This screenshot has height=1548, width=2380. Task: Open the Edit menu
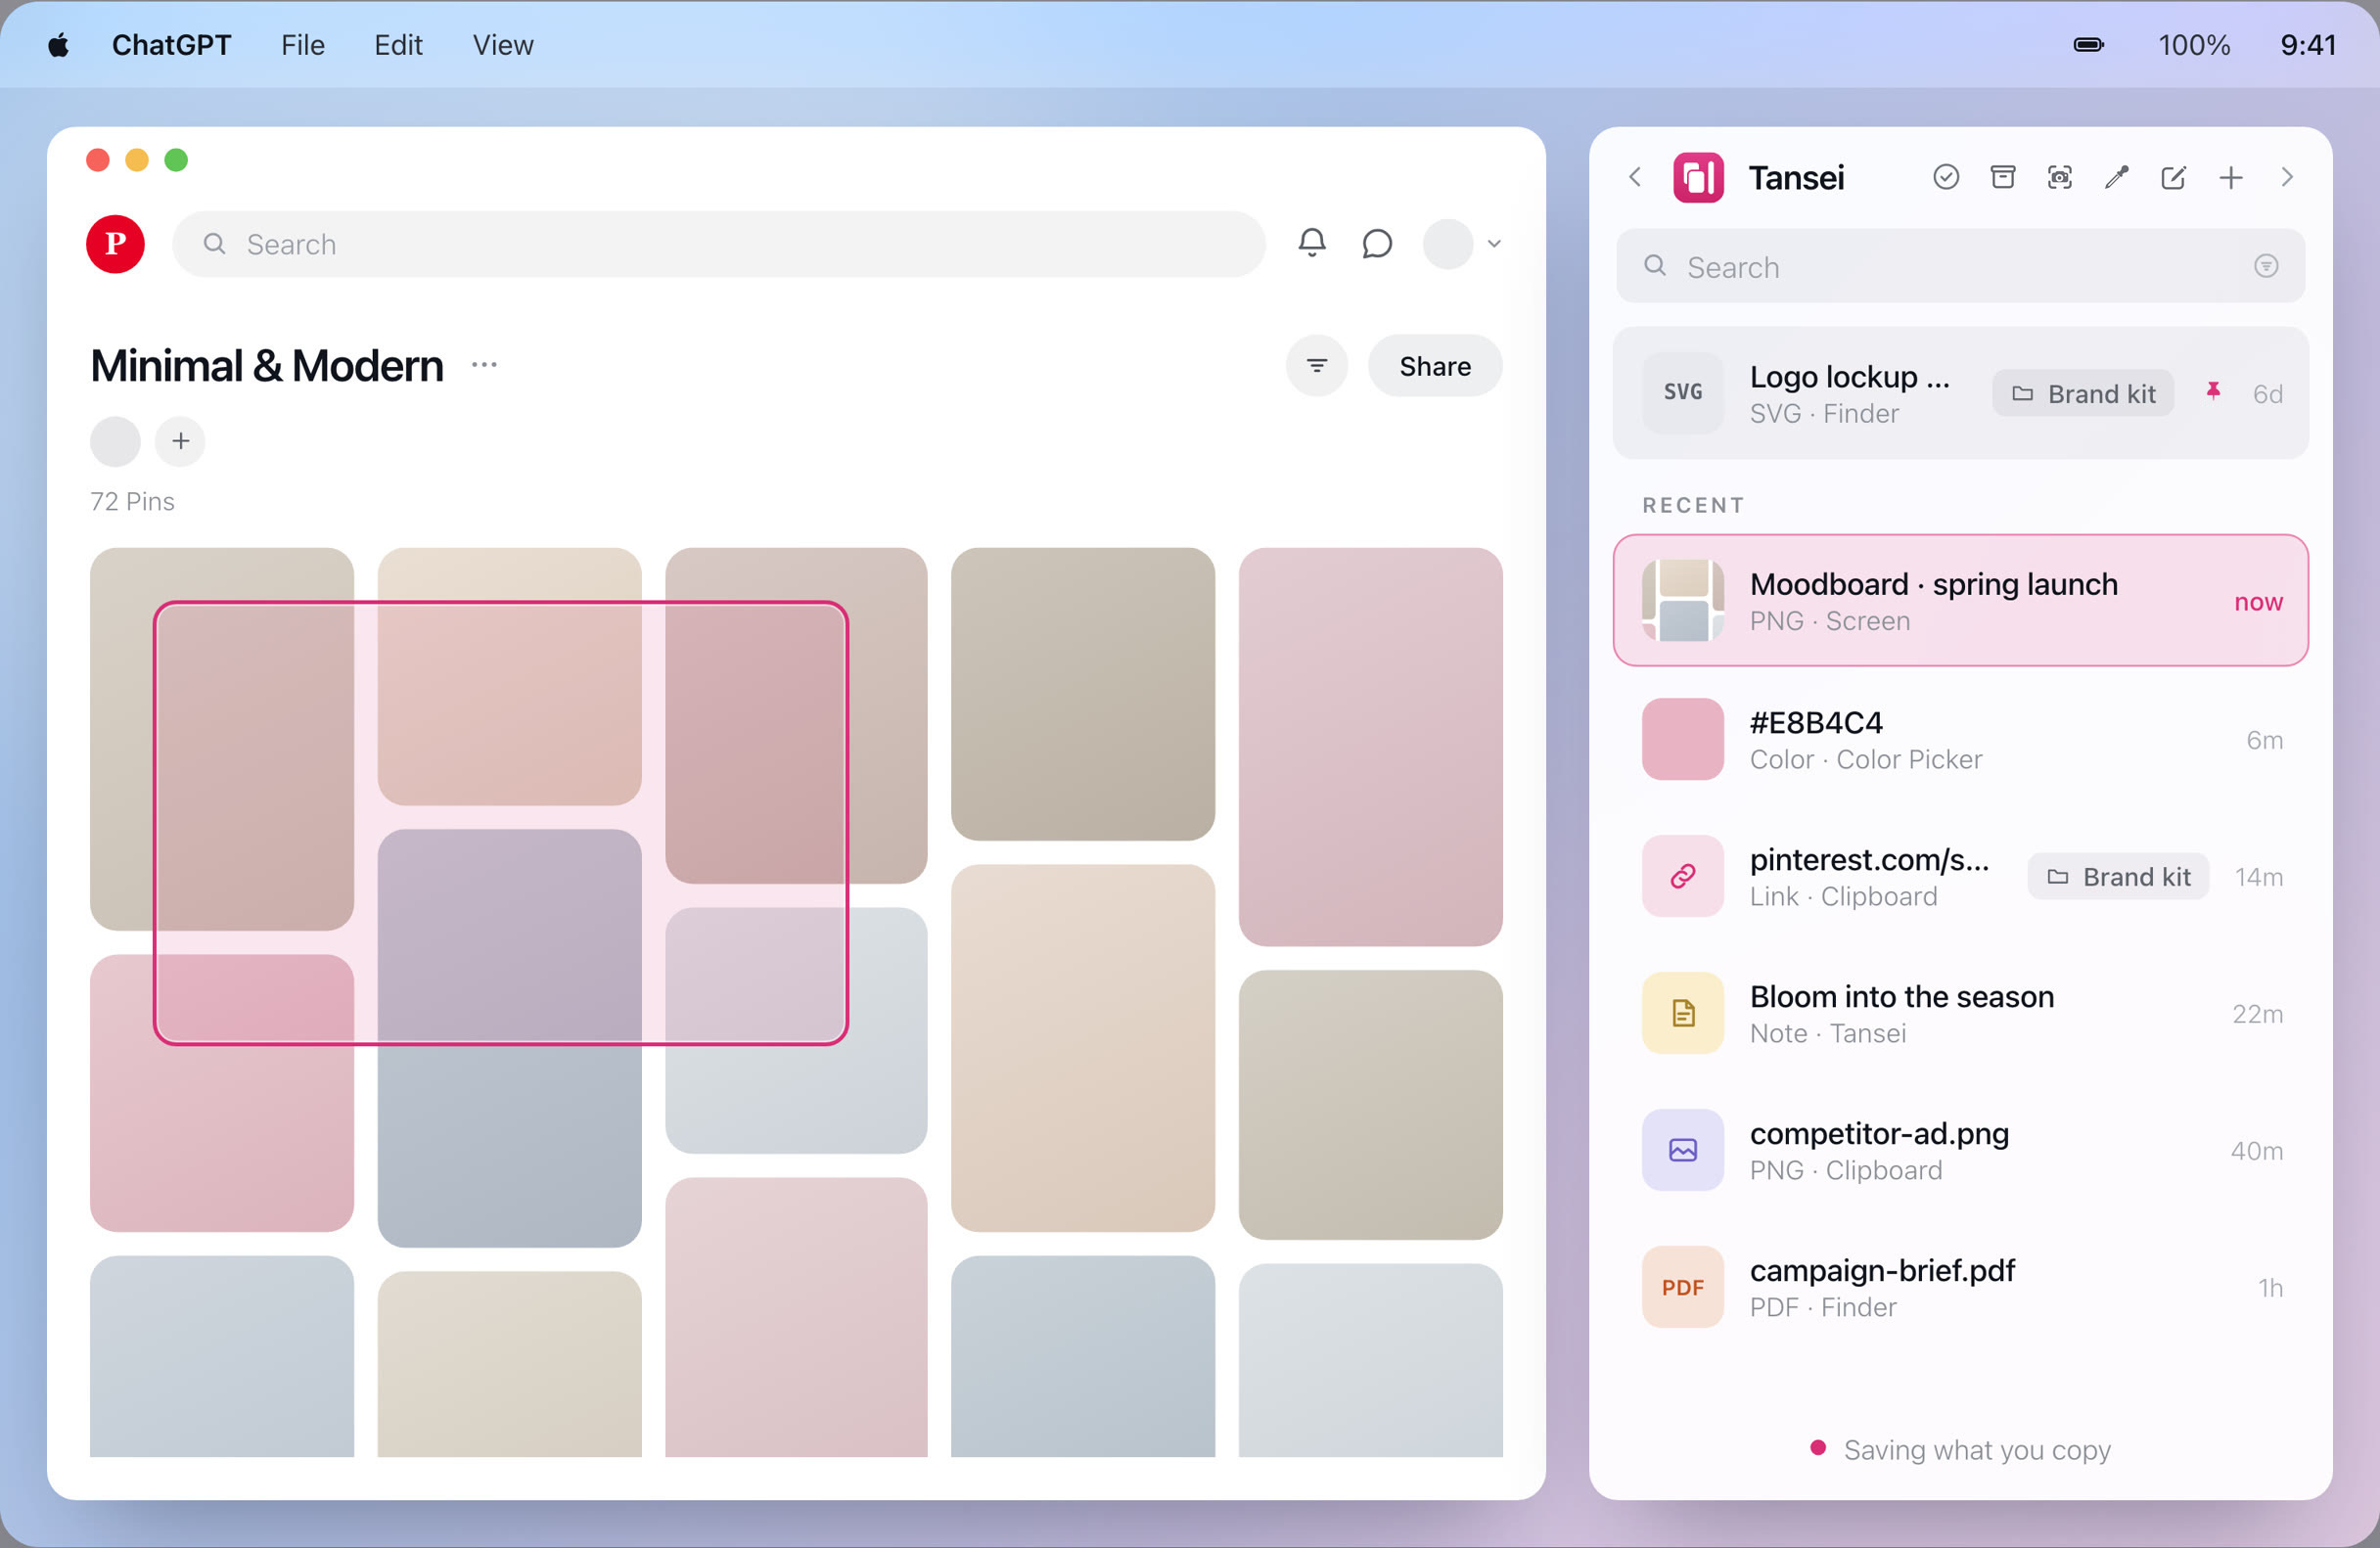pos(398,45)
